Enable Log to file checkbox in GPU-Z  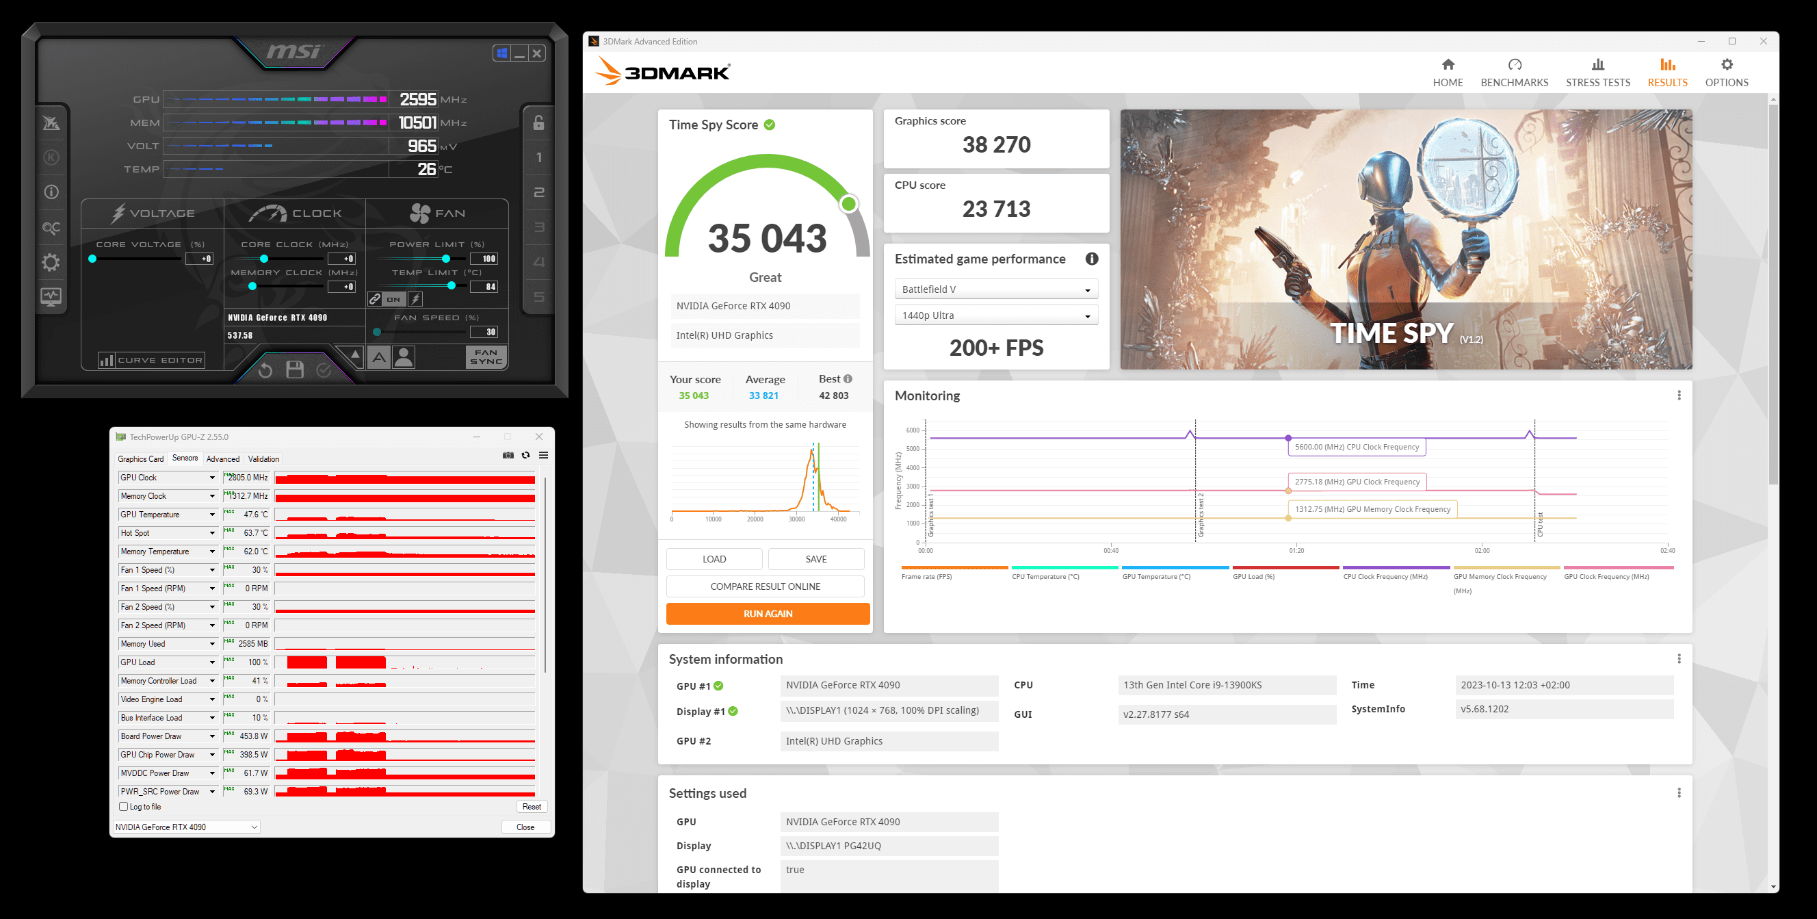tap(123, 807)
